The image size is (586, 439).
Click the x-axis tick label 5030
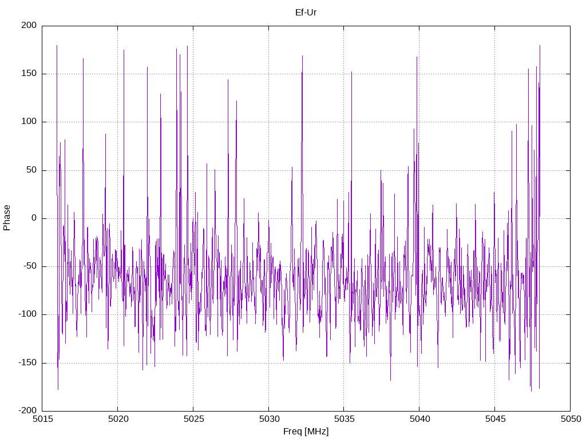(269, 419)
